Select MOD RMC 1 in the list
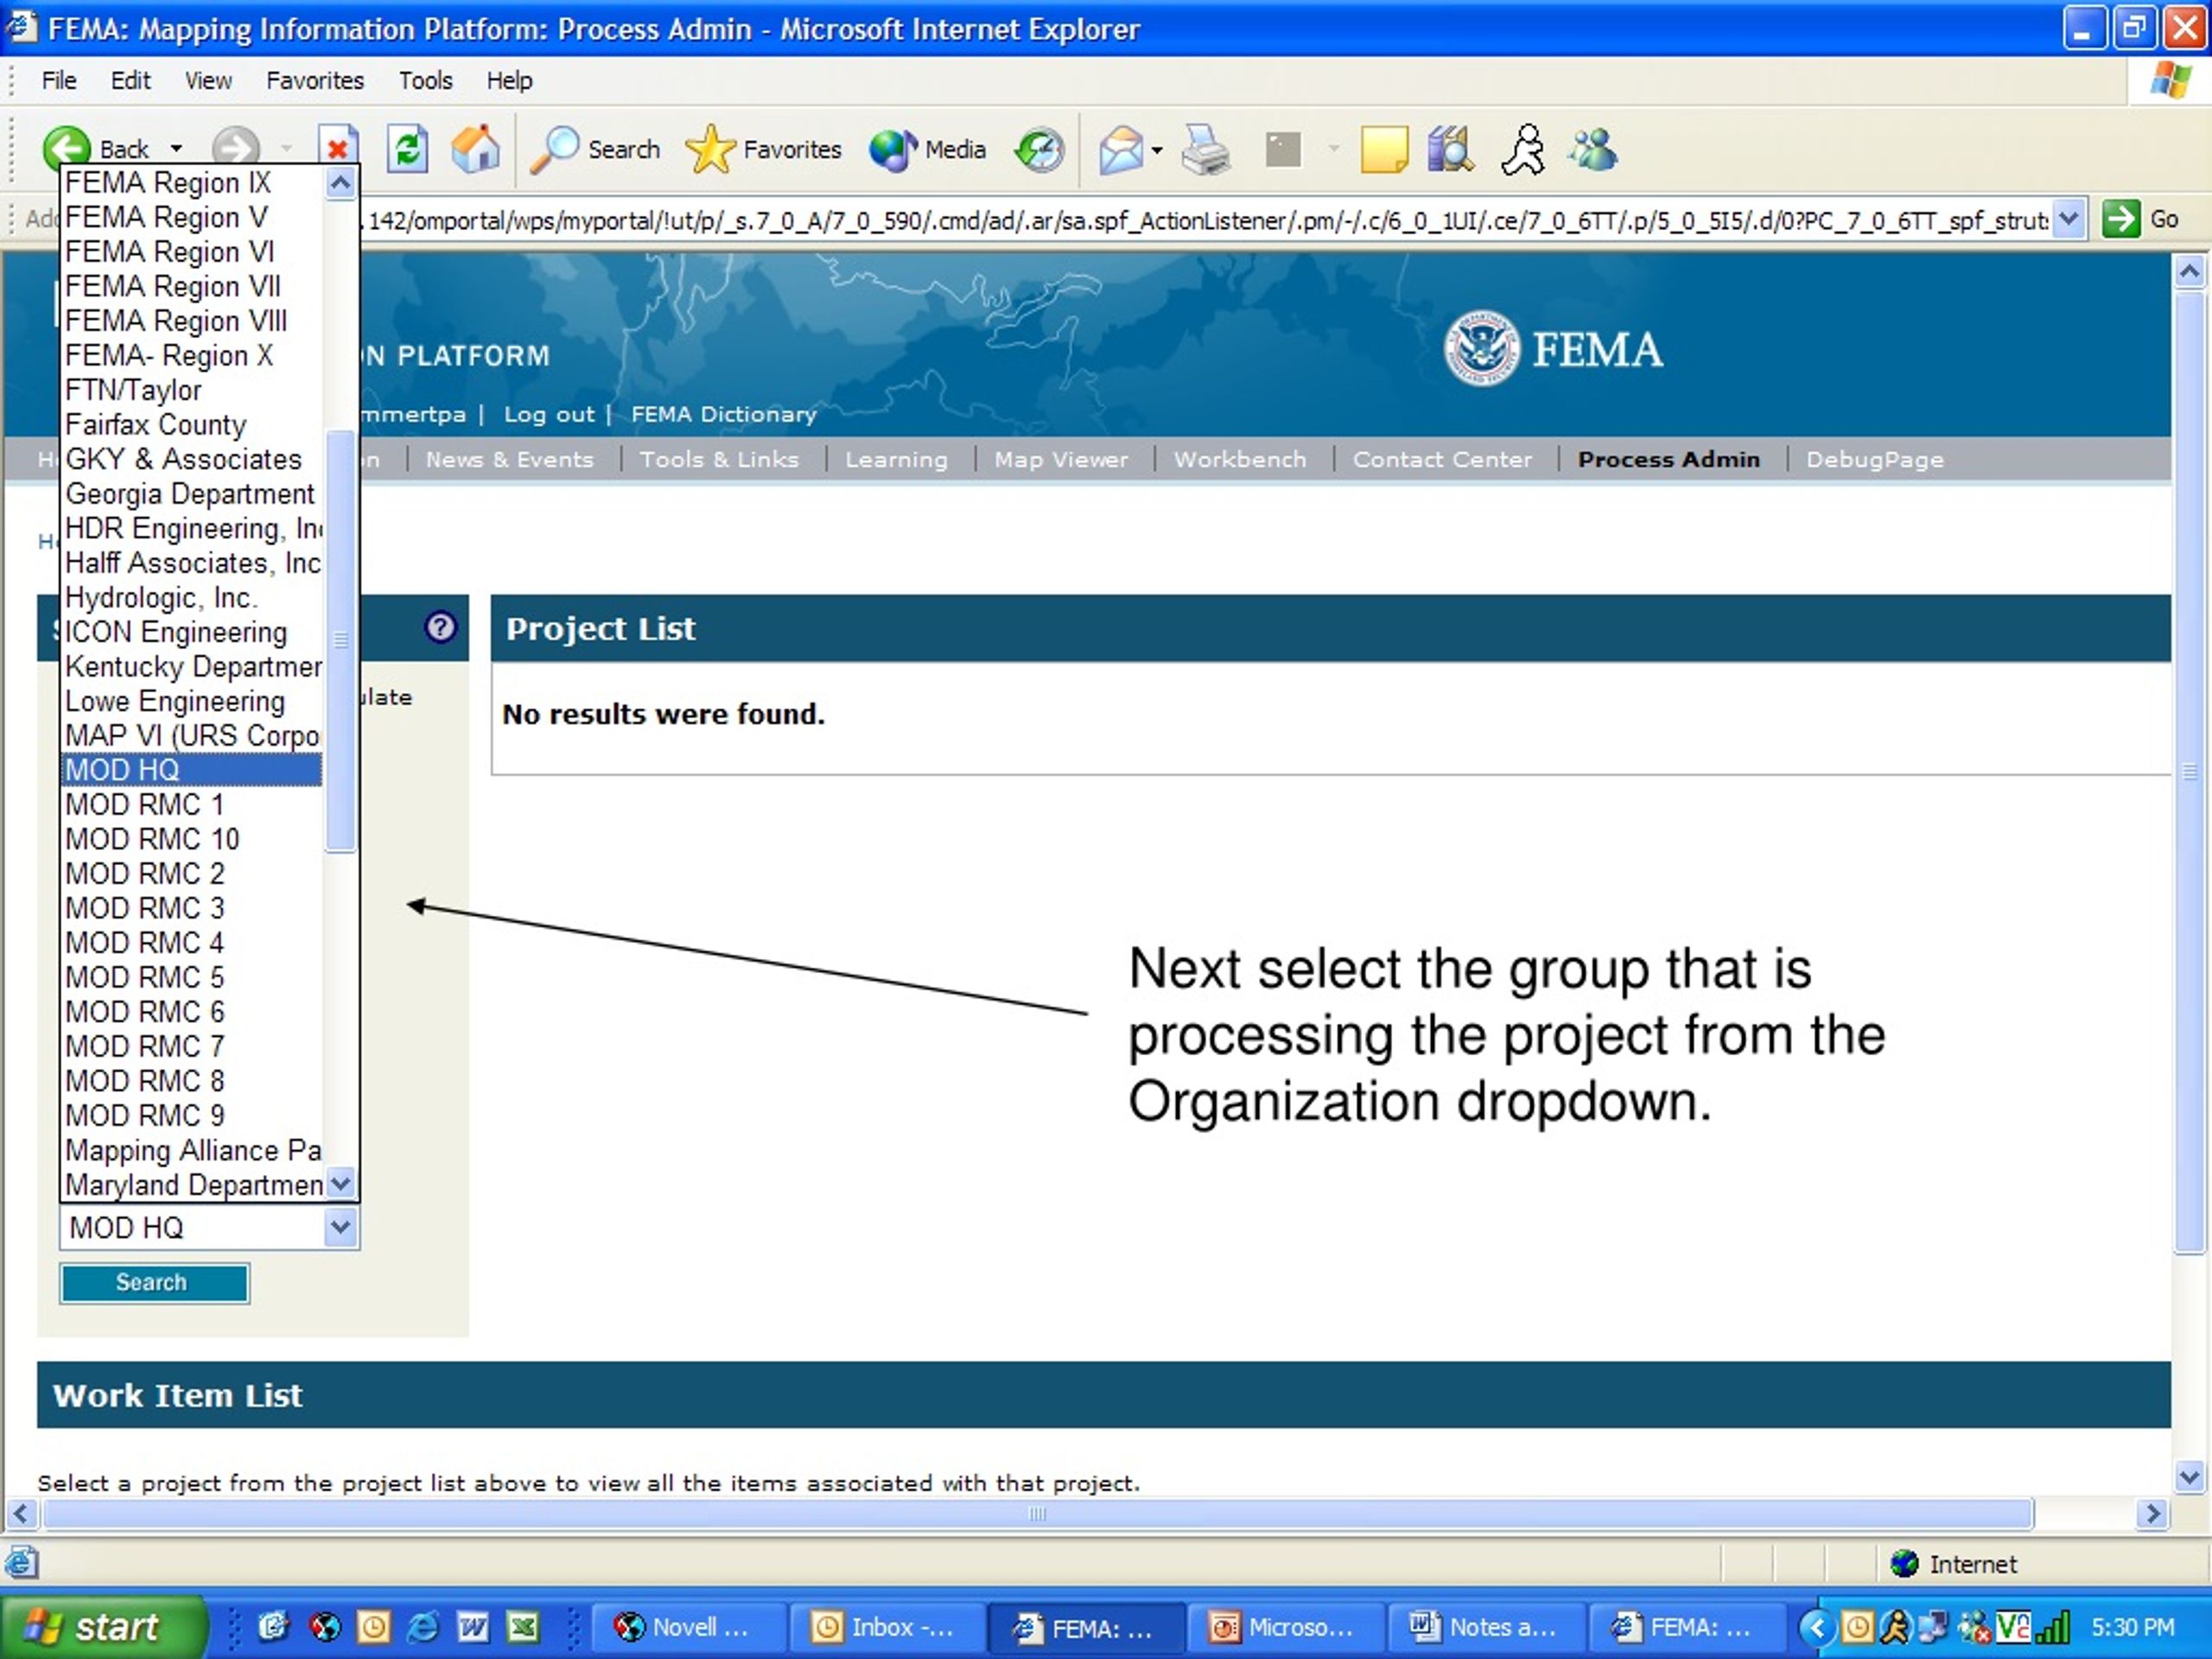Screen dimensions: 2212x1659 click(x=192, y=804)
